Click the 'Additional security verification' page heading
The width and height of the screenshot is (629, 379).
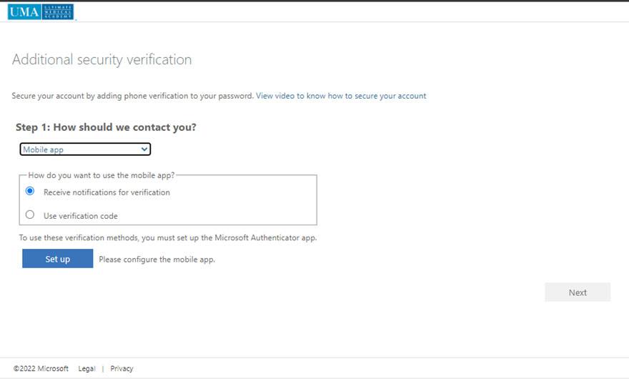[101, 60]
